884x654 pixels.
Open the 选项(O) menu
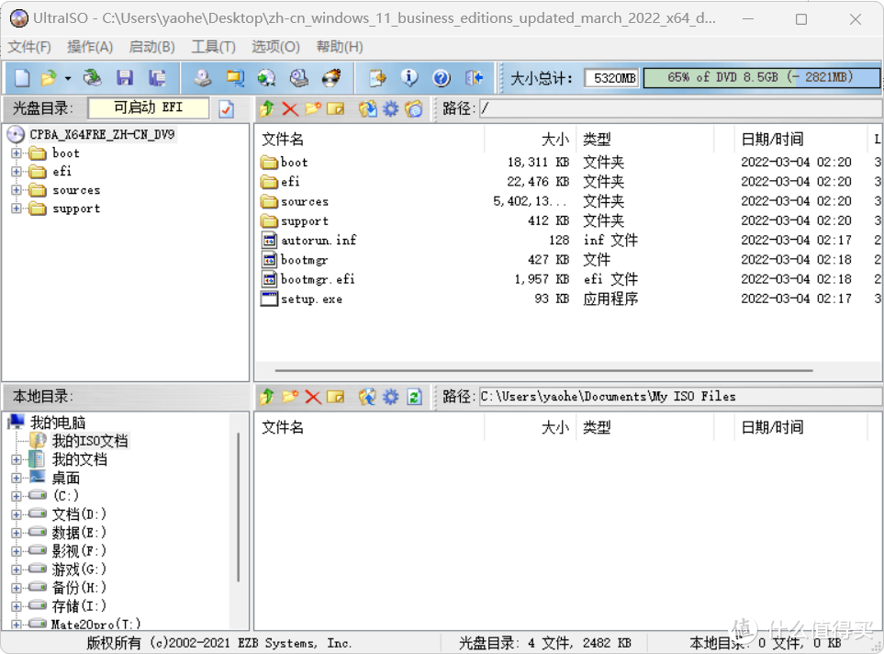click(x=275, y=47)
